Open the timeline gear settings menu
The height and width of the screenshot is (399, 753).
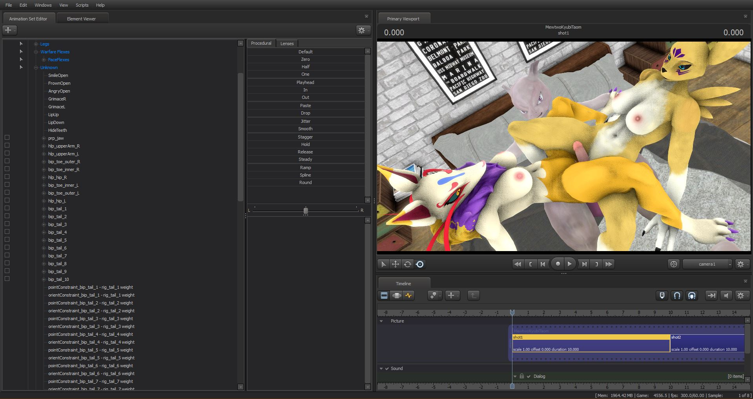tap(742, 295)
